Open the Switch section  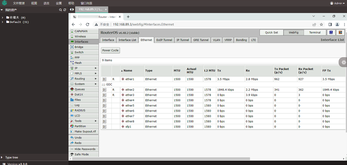pyautogui.click(x=83, y=52)
